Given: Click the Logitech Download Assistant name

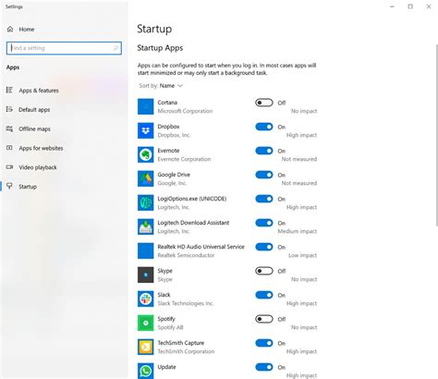Looking at the screenshot, I should (193, 223).
